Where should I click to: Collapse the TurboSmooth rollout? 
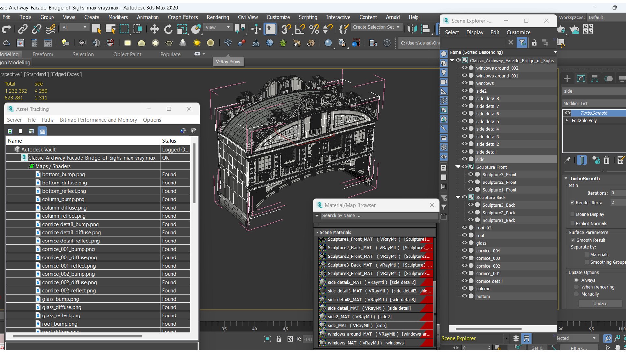(x=566, y=178)
